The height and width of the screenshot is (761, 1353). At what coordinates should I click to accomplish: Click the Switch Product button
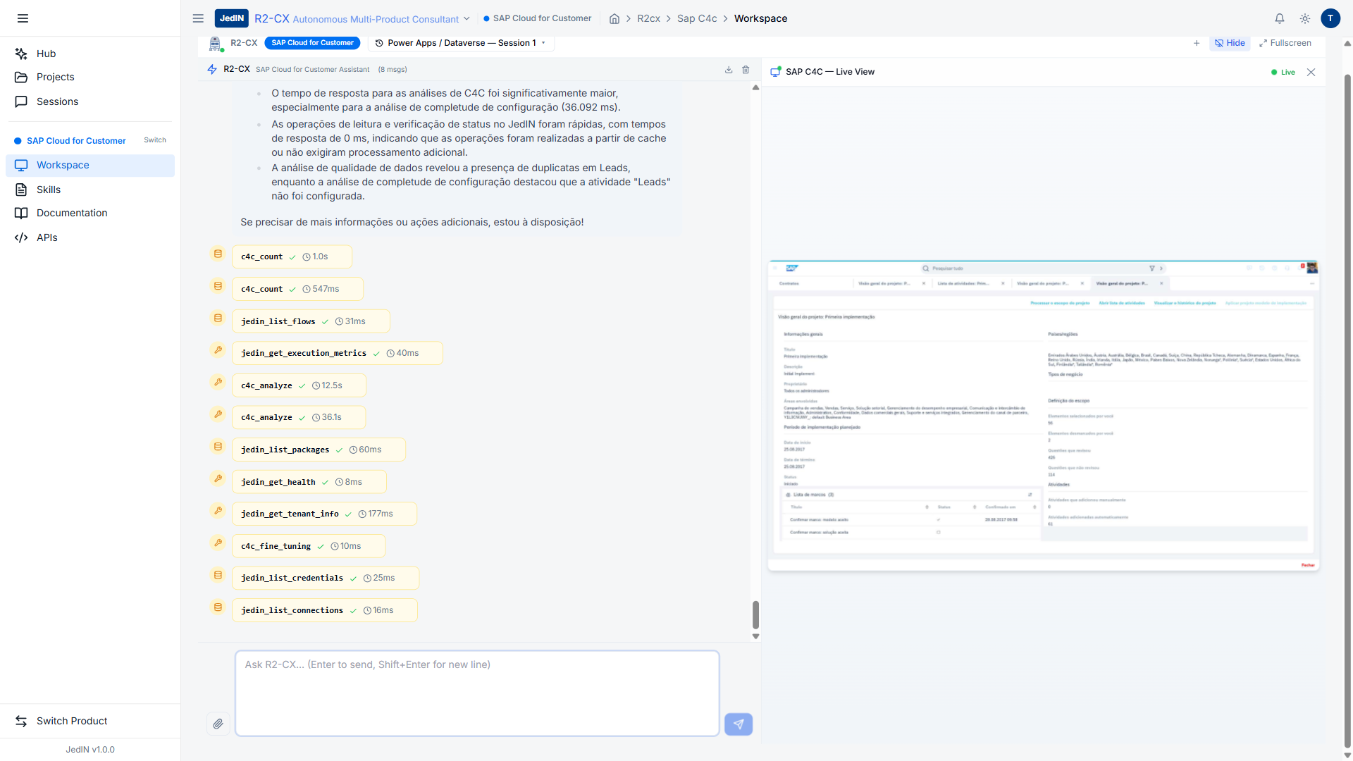(x=72, y=721)
